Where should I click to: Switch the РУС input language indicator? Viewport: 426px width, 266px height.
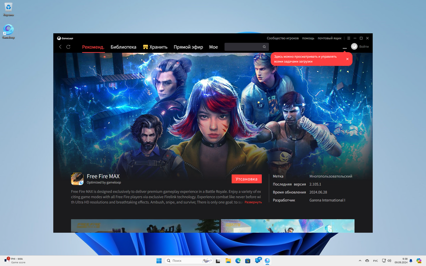tap(375, 261)
